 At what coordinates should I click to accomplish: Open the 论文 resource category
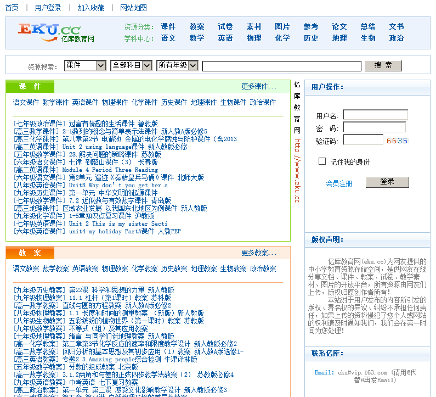tap(339, 26)
